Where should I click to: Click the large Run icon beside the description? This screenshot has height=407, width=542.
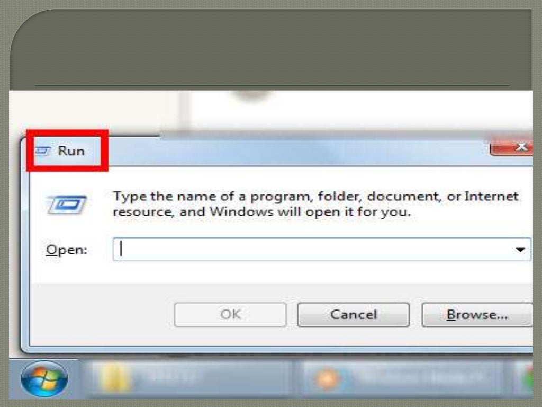(x=66, y=205)
